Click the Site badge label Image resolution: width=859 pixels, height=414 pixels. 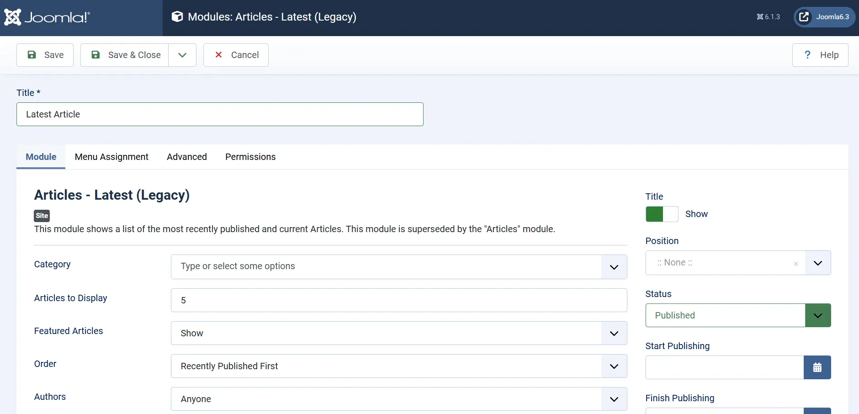[42, 216]
